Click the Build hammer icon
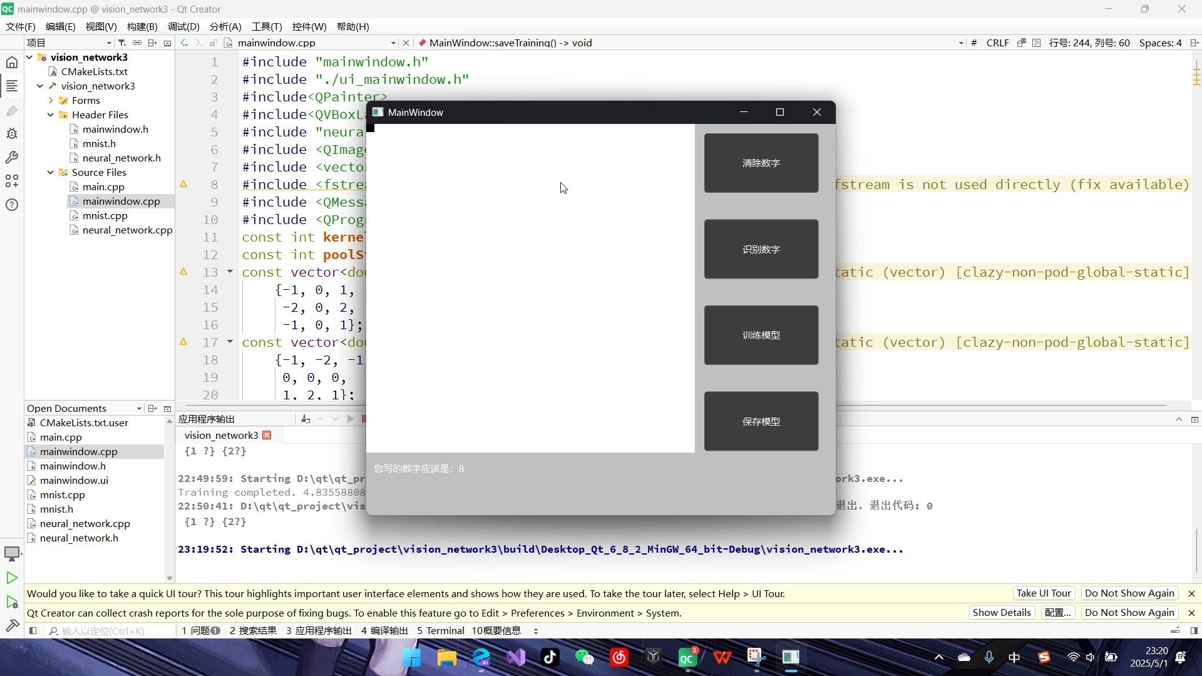The height and width of the screenshot is (676, 1202). (12, 625)
